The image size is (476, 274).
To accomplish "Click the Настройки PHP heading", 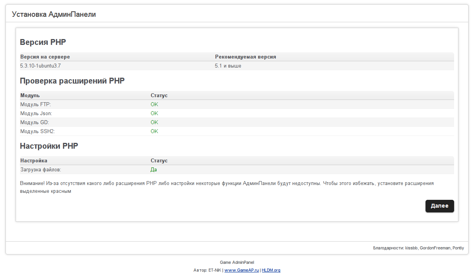I will click(49, 146).
